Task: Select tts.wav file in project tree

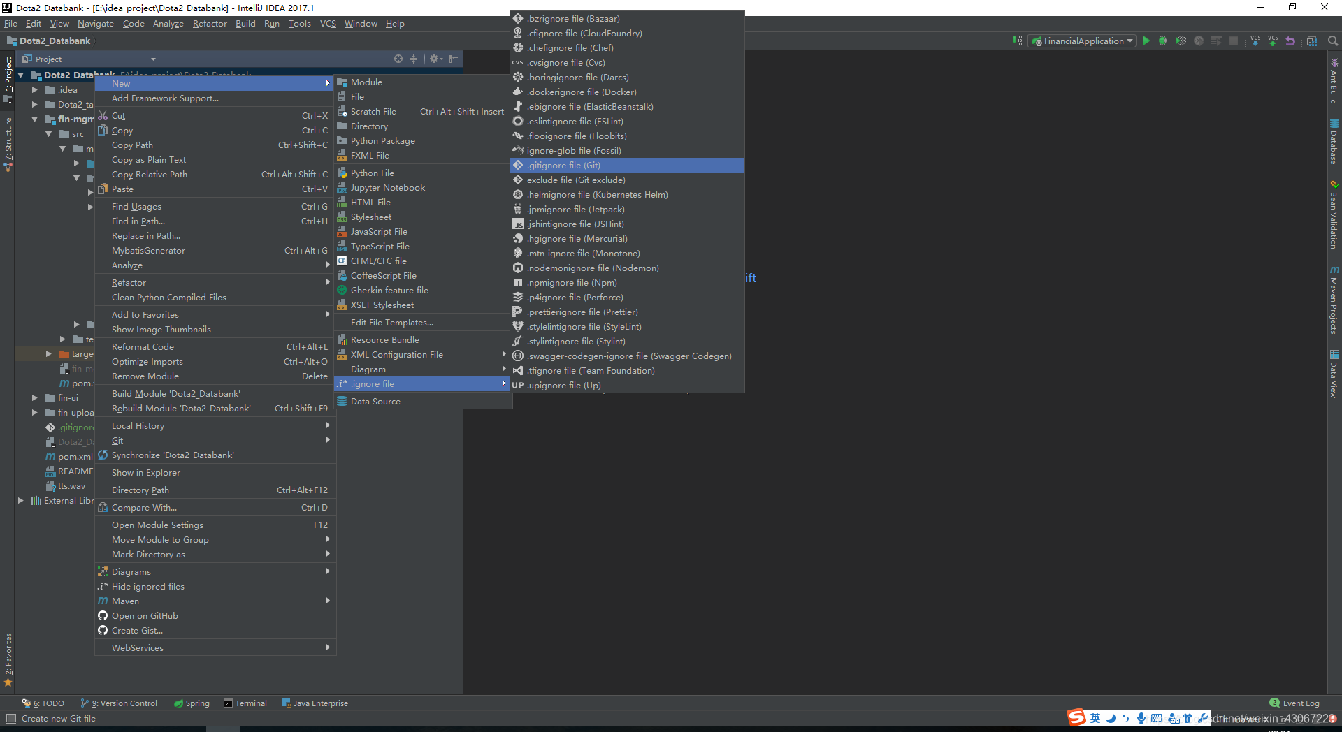Action: 66,486
